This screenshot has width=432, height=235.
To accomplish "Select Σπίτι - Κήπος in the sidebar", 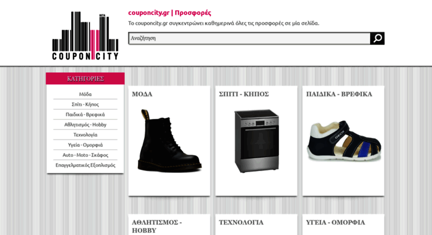I will tap(86, 104).
